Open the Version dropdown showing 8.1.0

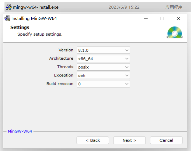103,50
